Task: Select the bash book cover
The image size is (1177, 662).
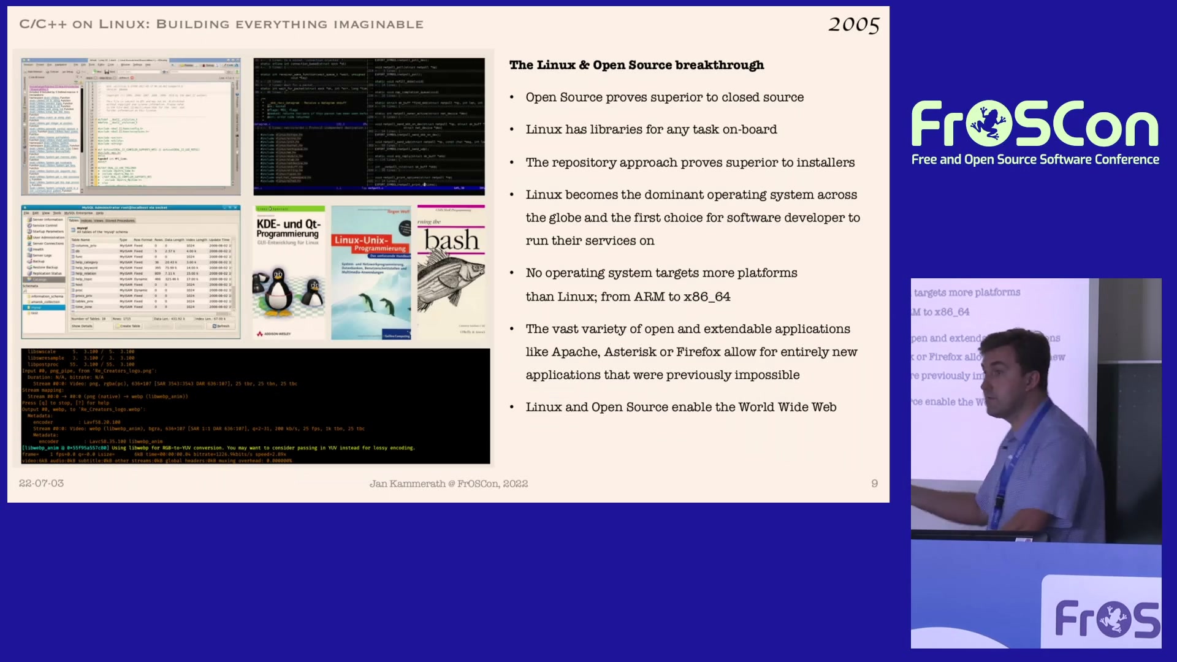Action: click(x=451, y=272)
